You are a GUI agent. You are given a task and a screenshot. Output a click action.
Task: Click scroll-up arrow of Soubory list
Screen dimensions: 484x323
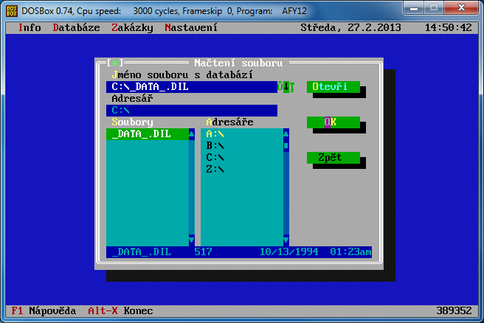pyautogui.click(x=192, y=134)
